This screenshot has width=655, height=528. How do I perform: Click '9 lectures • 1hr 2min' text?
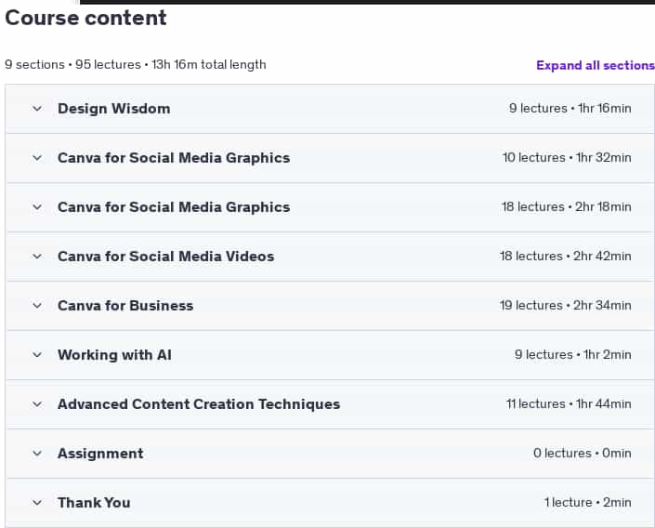coord(573,355)
